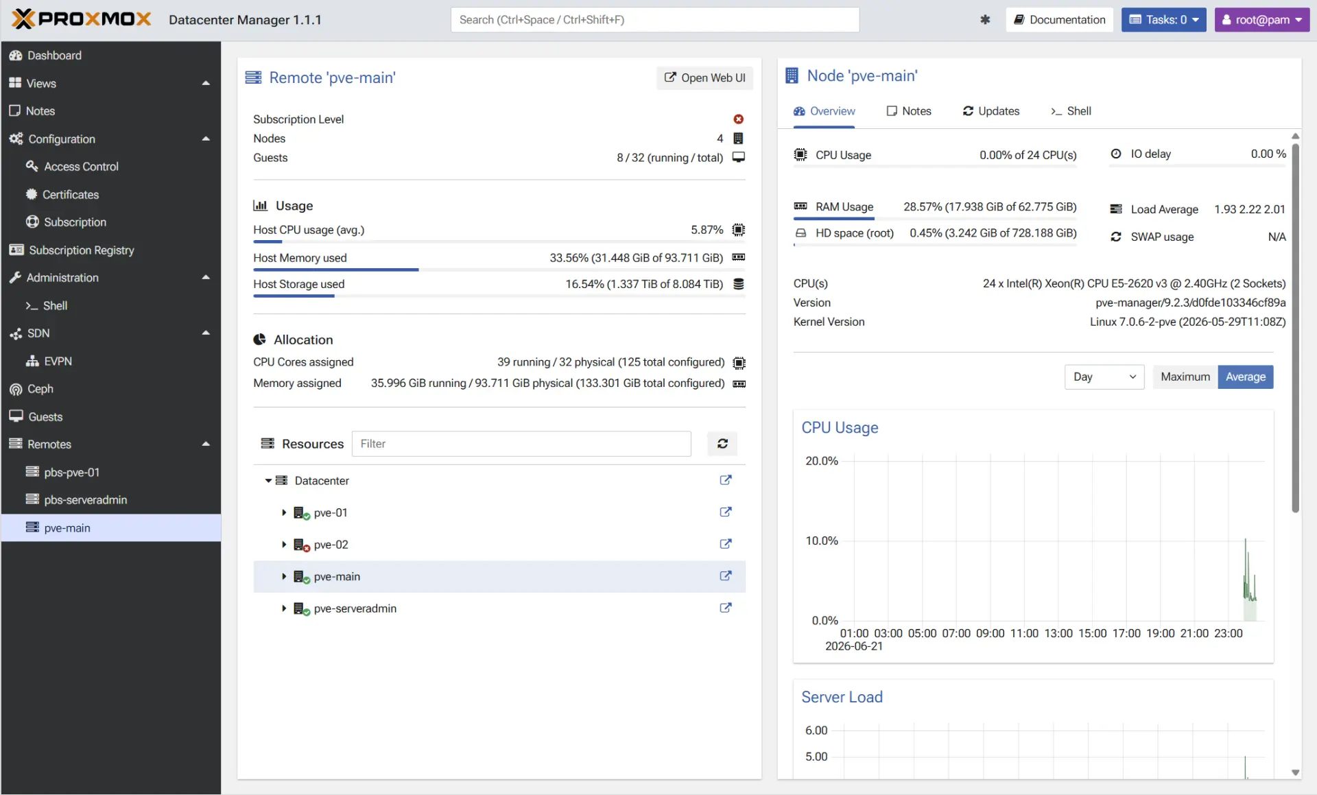The image size is (1317, 795).
Task: Focus the global search field
Action: (654, 20)
